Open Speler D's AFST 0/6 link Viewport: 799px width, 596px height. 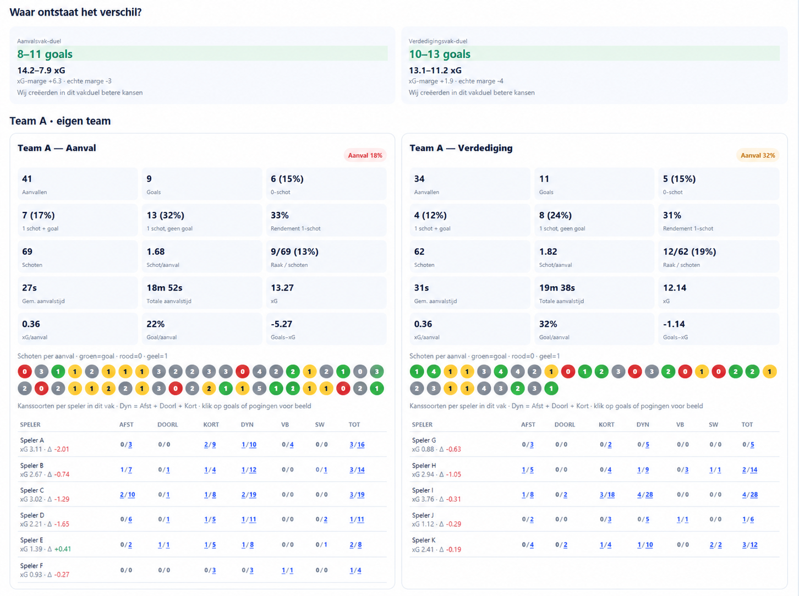tap(126, 520)
